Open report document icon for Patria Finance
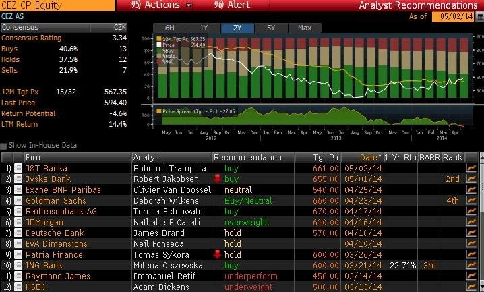484x292 pixels. click(x=18, y=255)
